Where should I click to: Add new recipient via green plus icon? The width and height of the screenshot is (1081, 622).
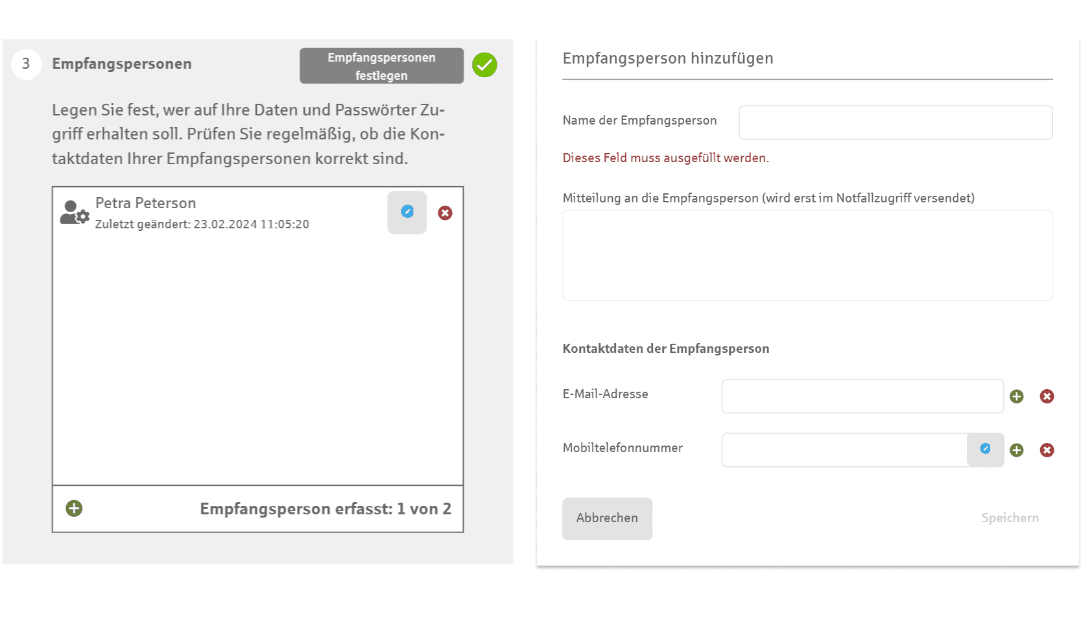pyautogui.click(x=74, y=508)
